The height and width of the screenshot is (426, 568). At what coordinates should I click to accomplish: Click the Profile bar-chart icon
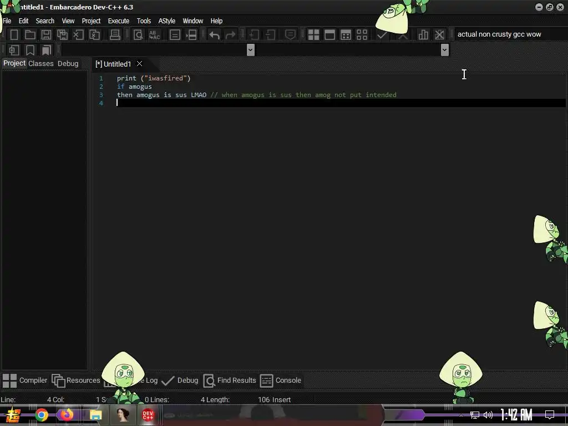(x=423, y=35)
